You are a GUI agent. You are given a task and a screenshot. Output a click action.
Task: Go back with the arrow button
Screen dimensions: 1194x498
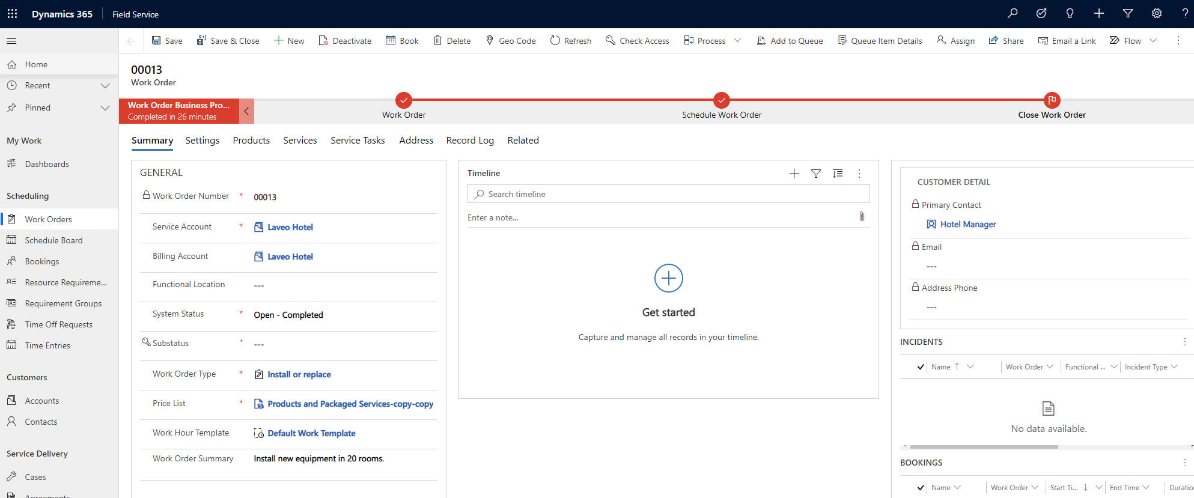coord(131,41)
